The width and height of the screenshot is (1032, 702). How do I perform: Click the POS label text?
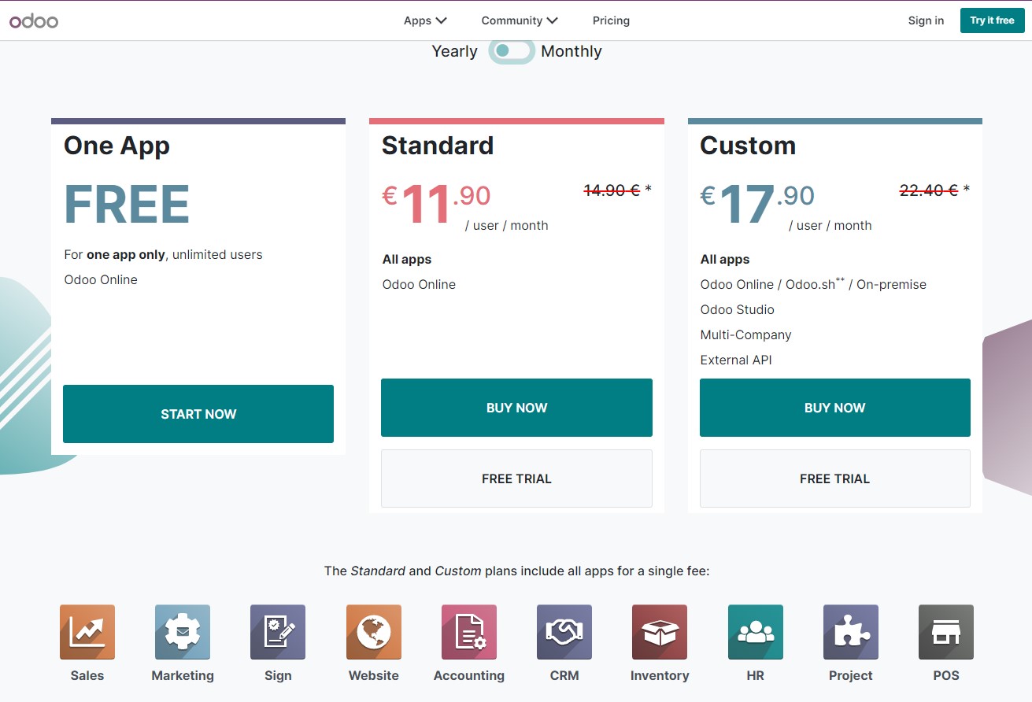point(946,675)
